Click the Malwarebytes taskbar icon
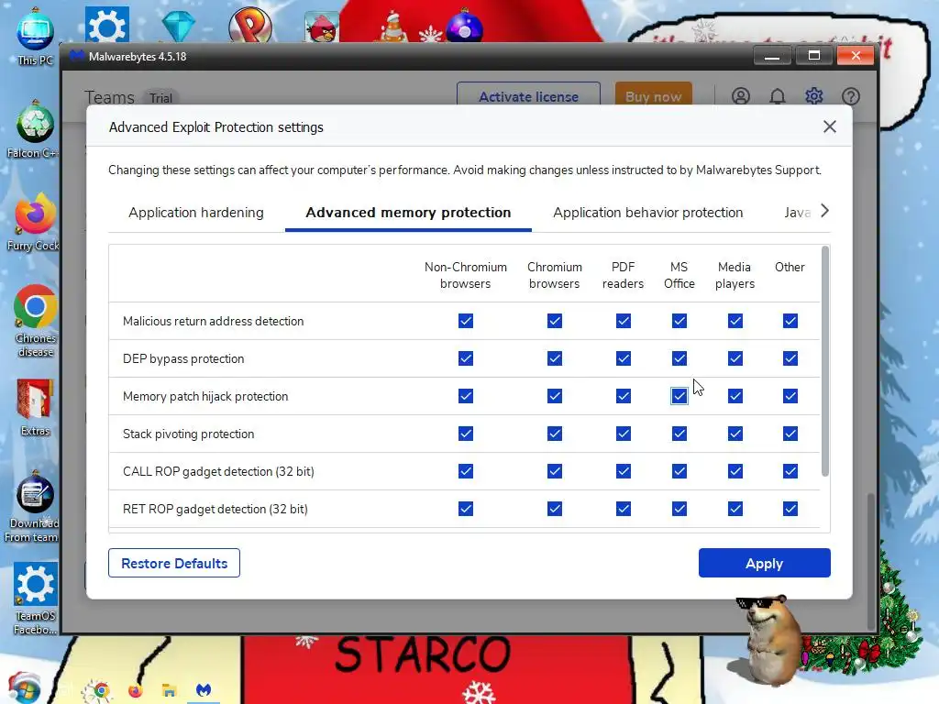Image resolution: width=939 pixels, height=704 pixels. click(204, 691)
